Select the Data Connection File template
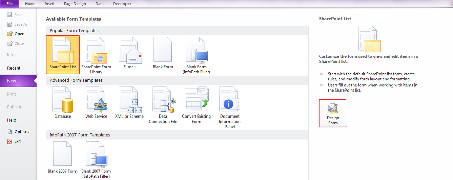453x180 pixels. pos(163,105)
